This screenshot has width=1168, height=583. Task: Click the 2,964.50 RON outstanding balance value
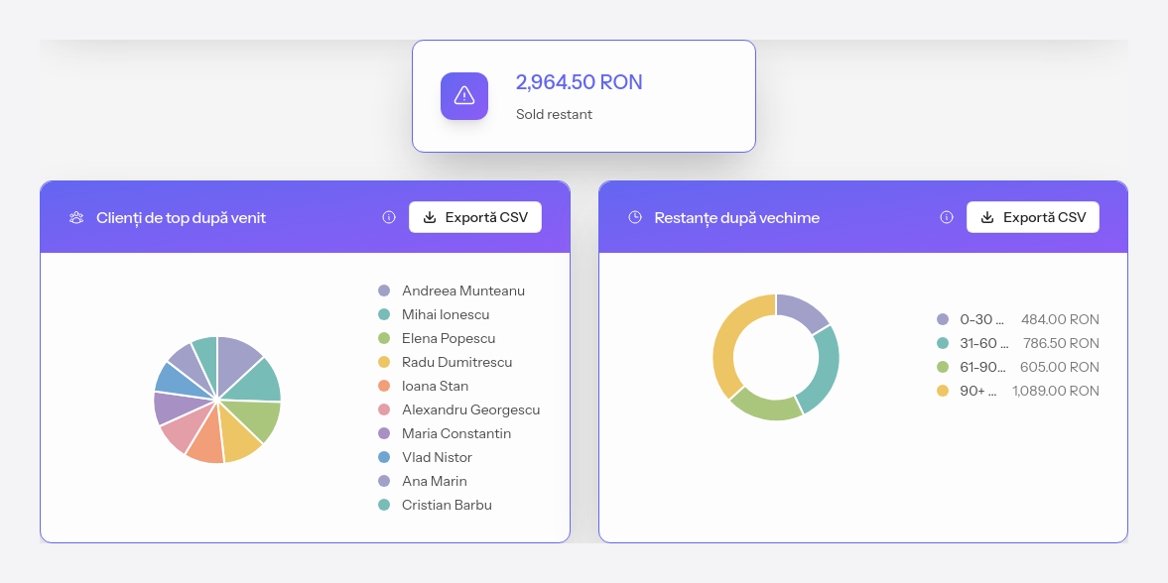click(x=579, y=82)
